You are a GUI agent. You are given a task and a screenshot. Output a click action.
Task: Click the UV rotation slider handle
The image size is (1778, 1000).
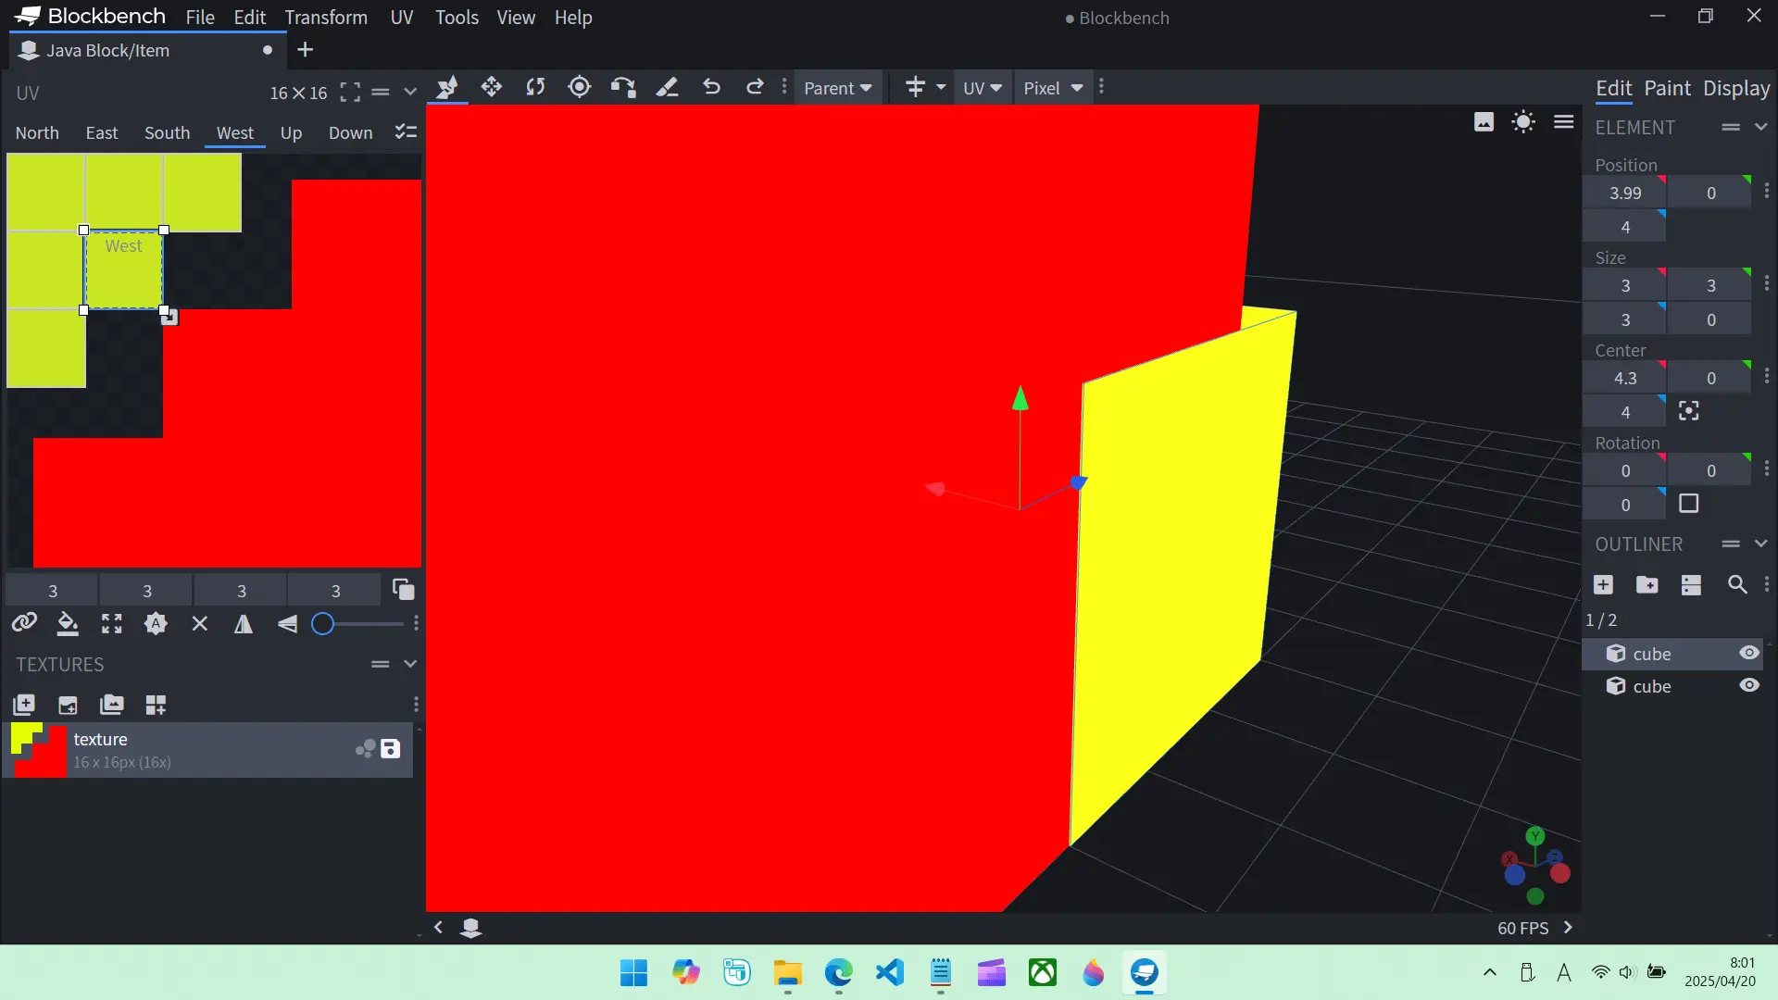[x=322, y=624]
